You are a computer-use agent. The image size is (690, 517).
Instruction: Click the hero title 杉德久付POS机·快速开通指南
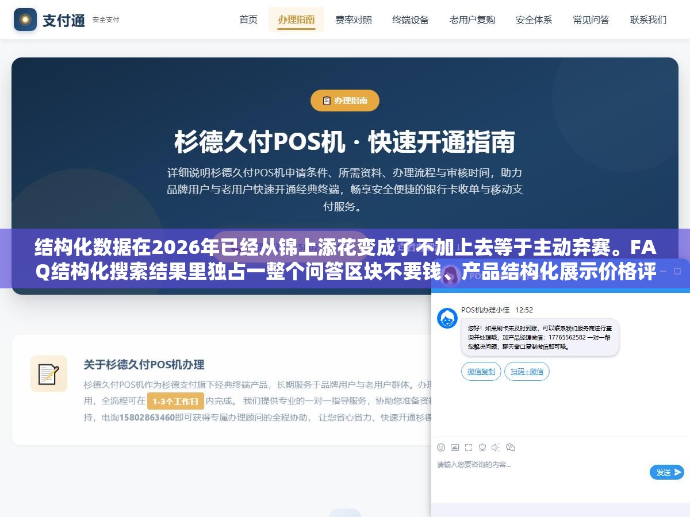[x=345, y=142]
